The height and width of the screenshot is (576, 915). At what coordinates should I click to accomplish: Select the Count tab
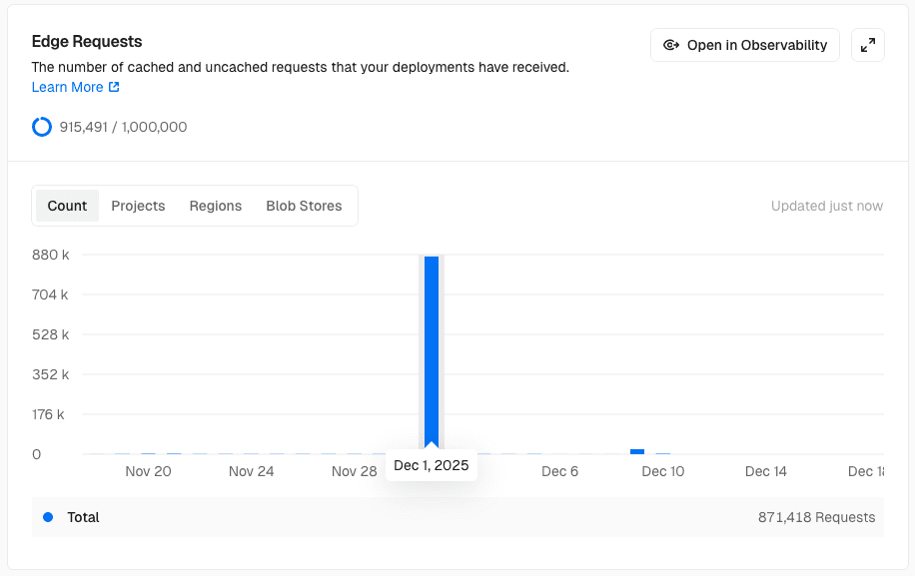click(66, 206)
